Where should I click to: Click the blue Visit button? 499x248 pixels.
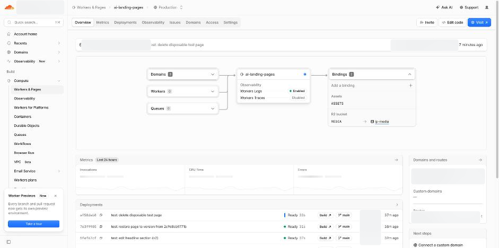[x=479, y=23]
